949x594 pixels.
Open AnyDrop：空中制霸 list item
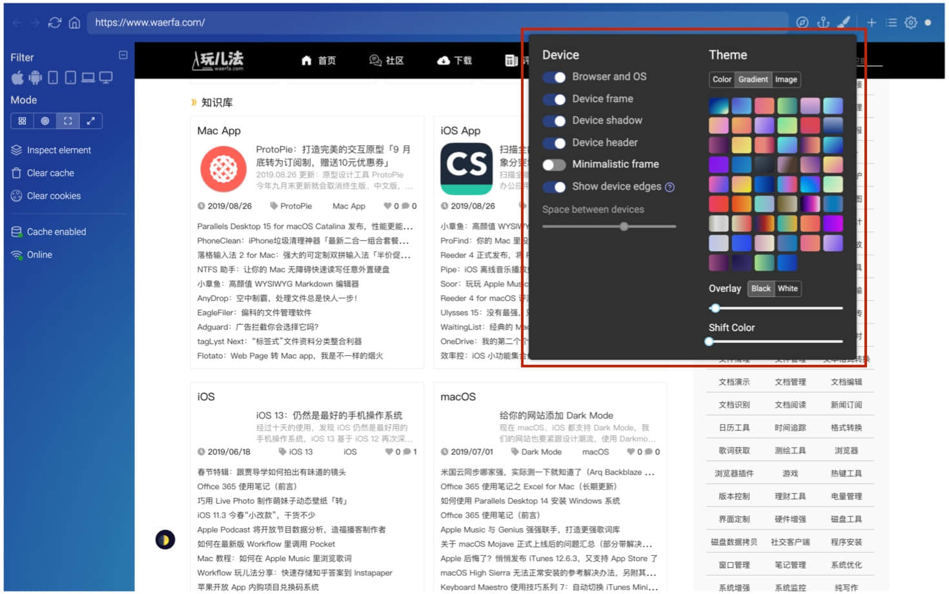tap(277, 298)
